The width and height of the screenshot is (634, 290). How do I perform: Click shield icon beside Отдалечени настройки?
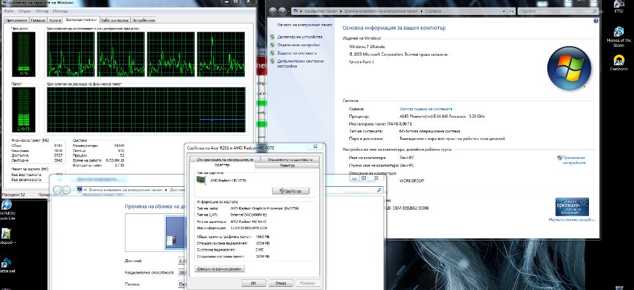coord(273,45)
